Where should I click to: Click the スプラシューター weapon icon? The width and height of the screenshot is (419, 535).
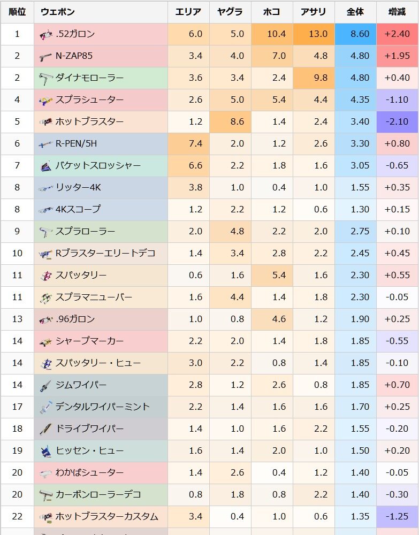click(x=45, y=100)
